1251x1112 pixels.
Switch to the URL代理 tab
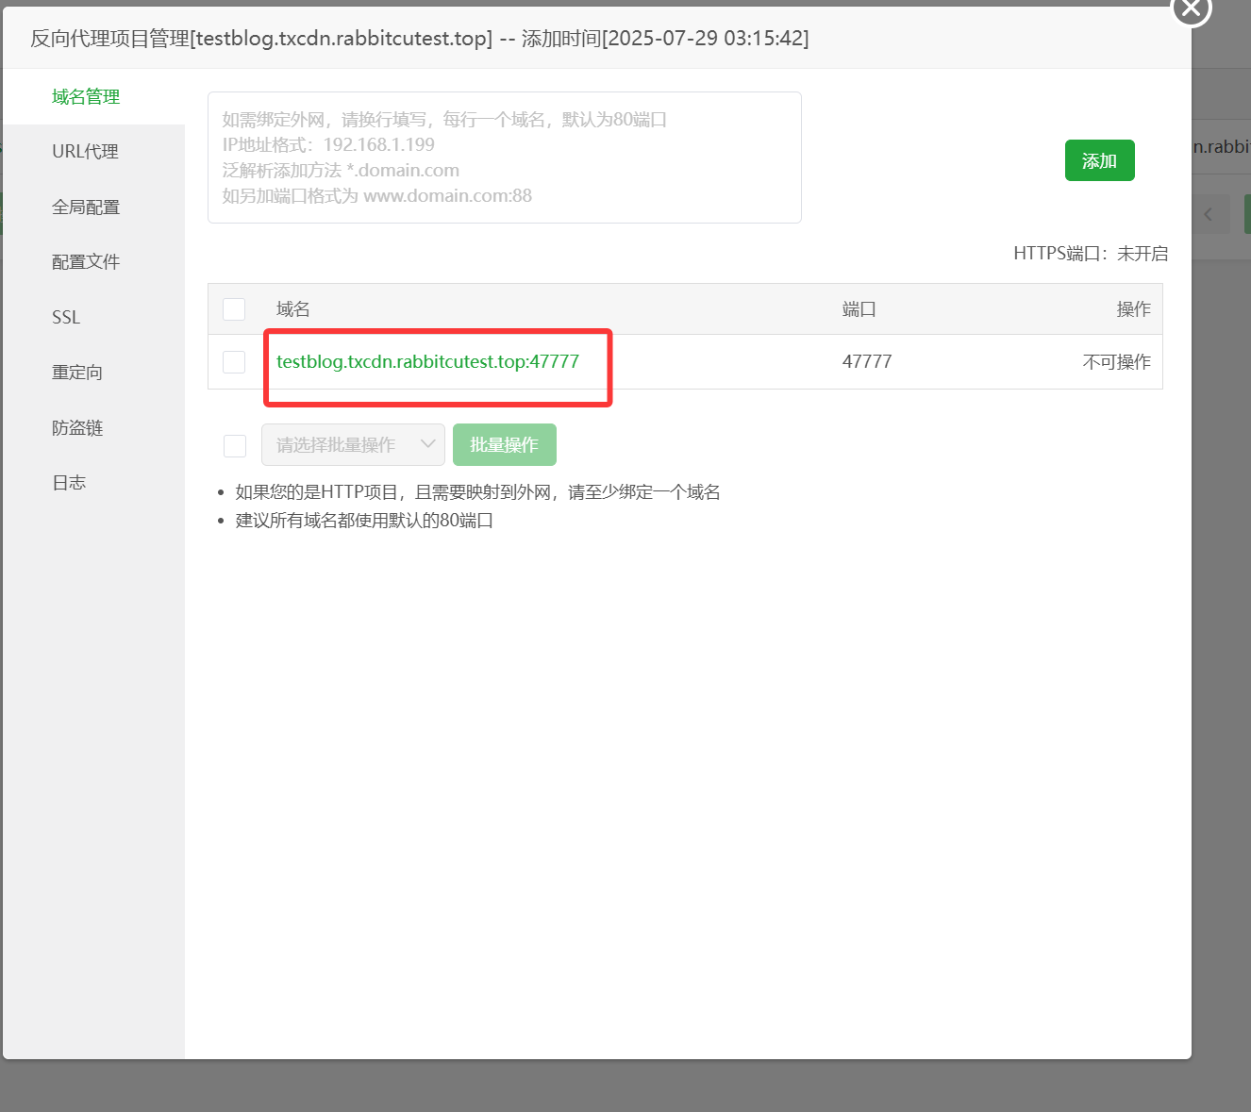point(86,152)
